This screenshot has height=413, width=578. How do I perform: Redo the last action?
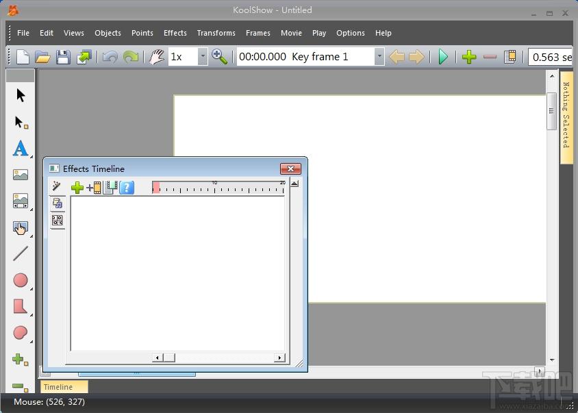point(131,57)
